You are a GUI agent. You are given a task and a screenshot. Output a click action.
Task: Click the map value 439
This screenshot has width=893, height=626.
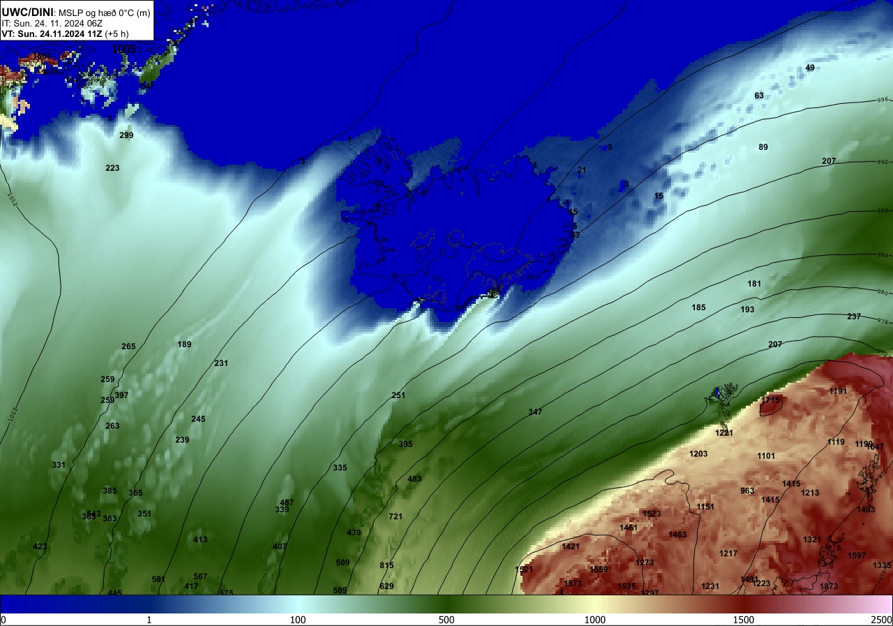[354, 533]
